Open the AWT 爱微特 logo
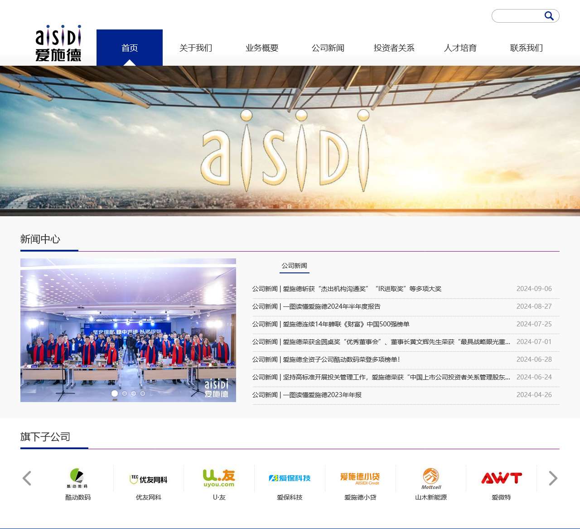 click(502, 478)
